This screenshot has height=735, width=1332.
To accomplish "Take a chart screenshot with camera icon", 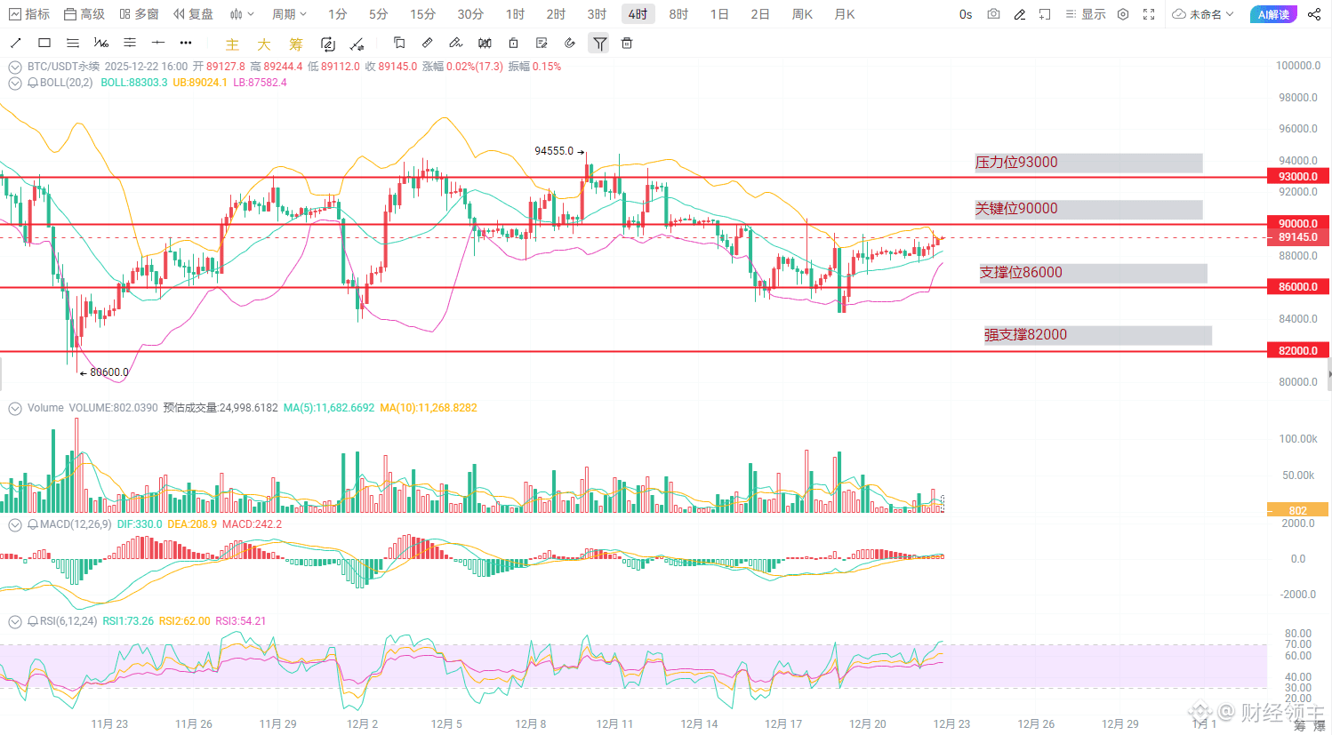I will 994,14.
